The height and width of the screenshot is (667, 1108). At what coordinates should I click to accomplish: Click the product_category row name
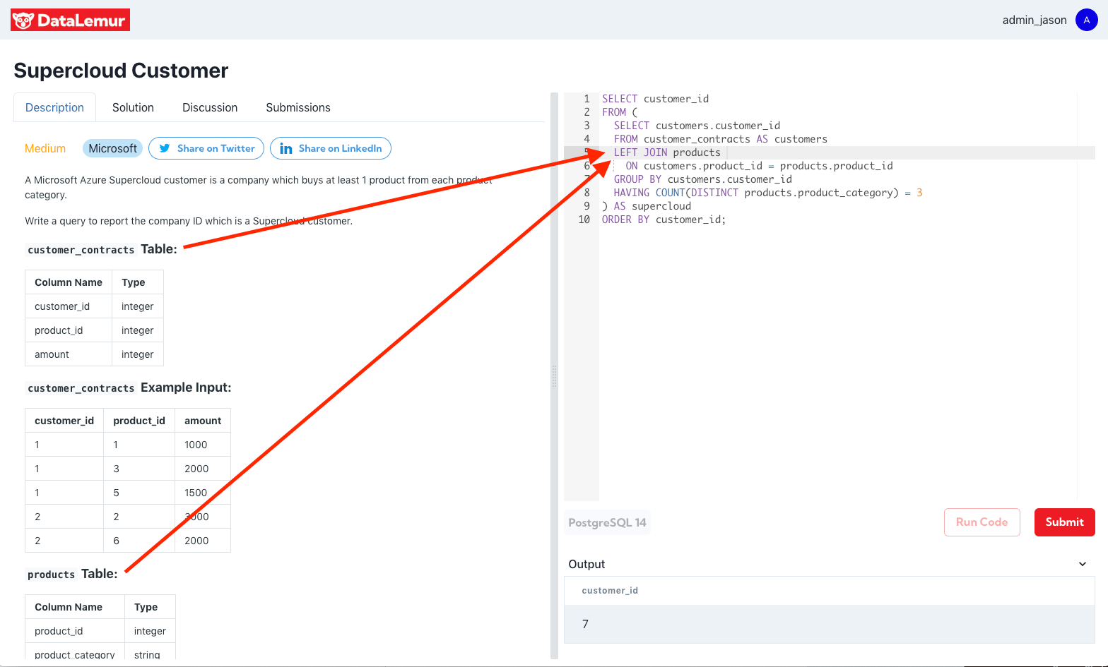(x=74, y=655)
